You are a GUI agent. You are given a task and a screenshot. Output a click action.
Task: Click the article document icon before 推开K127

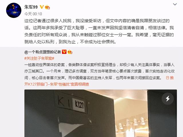168,78
